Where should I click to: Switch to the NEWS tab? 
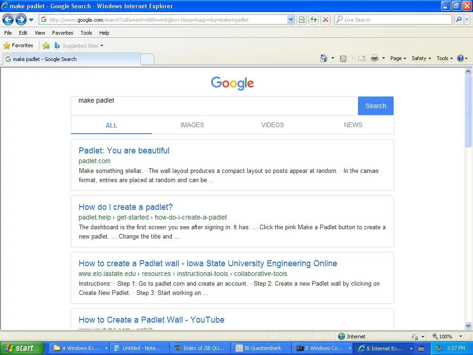coord(353,125)
